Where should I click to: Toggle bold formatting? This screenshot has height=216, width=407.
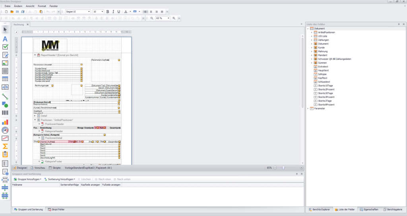(x=108, y=11)
